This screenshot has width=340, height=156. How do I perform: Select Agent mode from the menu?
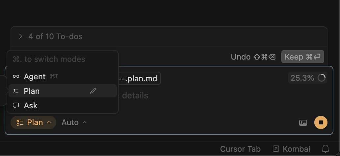(x=35, y=77)
